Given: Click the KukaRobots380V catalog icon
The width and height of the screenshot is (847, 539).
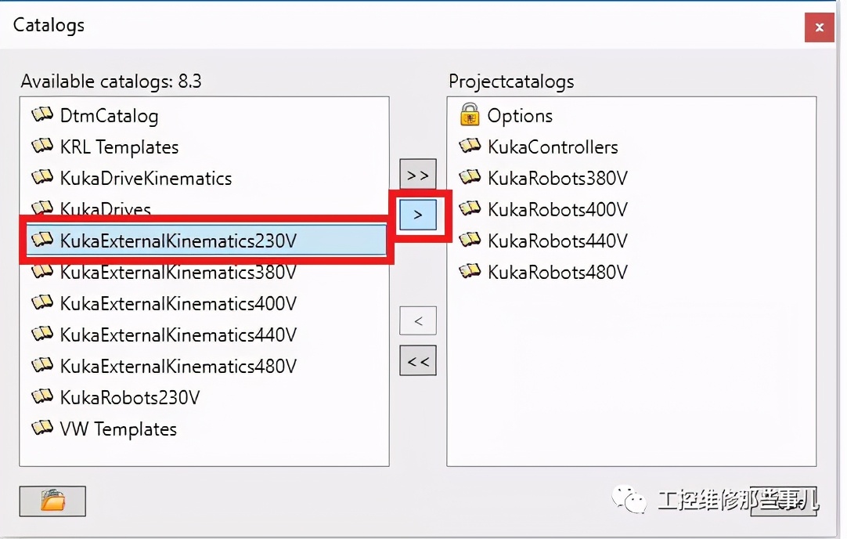Looking at the screenshot, I should [x=470, y=178].
